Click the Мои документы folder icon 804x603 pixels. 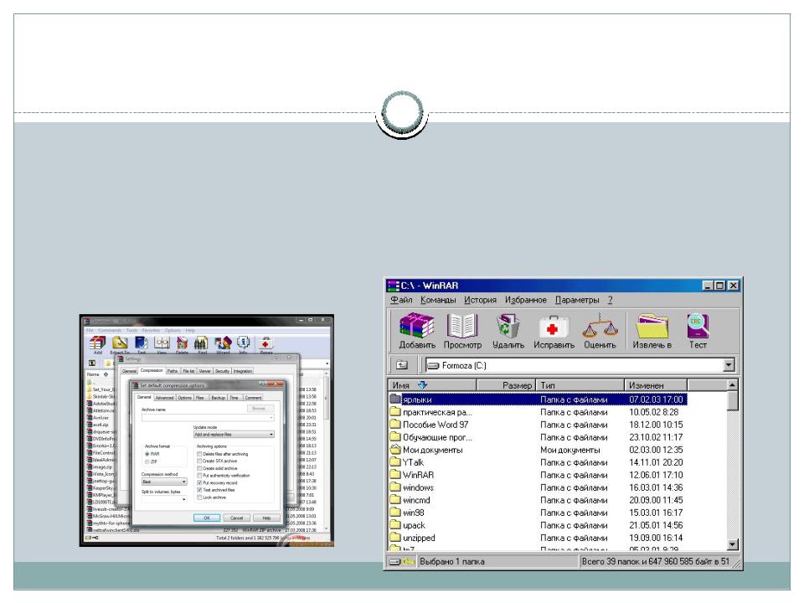(394, 450)
